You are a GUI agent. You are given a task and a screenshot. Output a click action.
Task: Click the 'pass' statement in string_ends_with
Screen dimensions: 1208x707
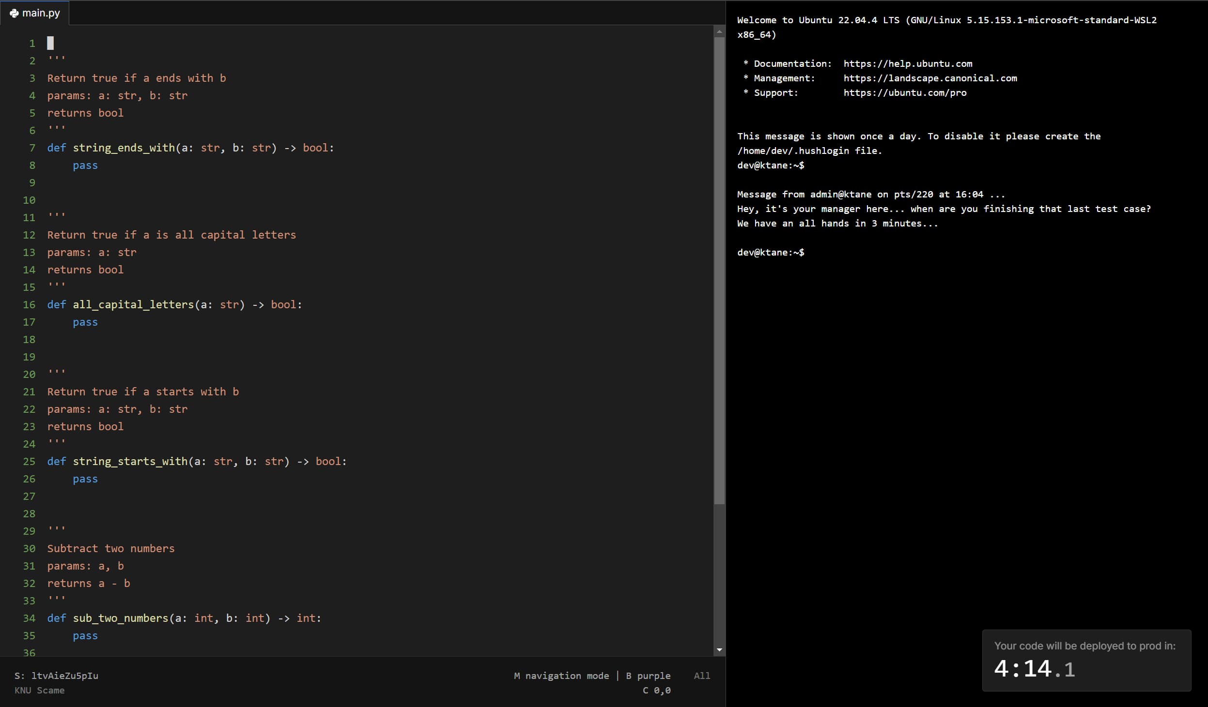pos(85,165)
